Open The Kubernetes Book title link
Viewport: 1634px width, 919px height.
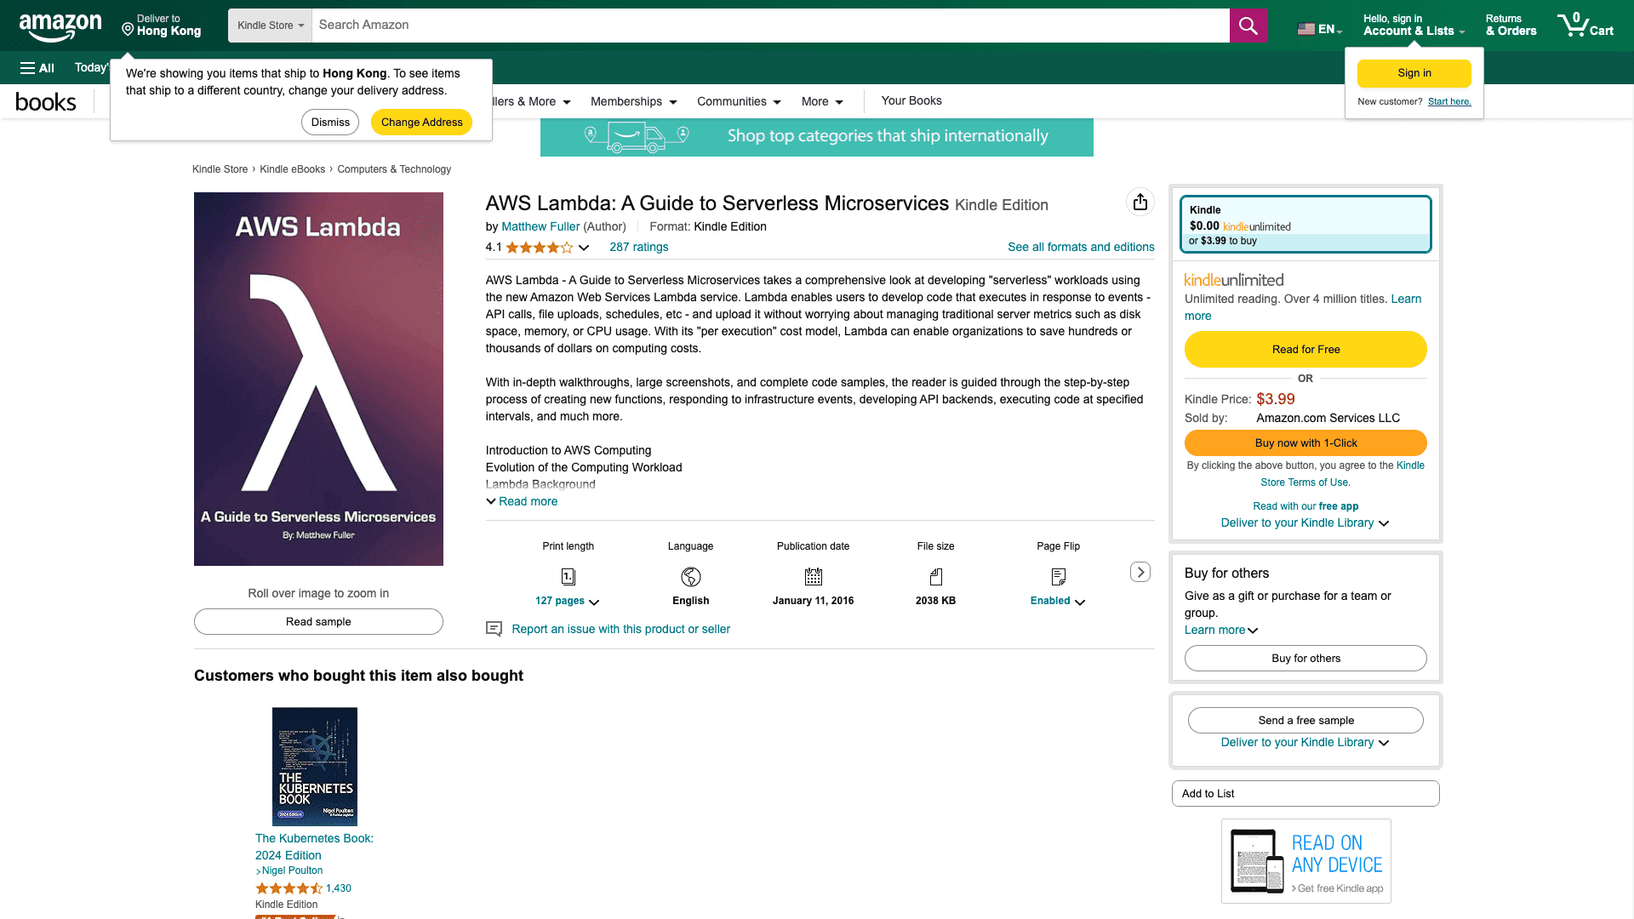pos(314,847)
